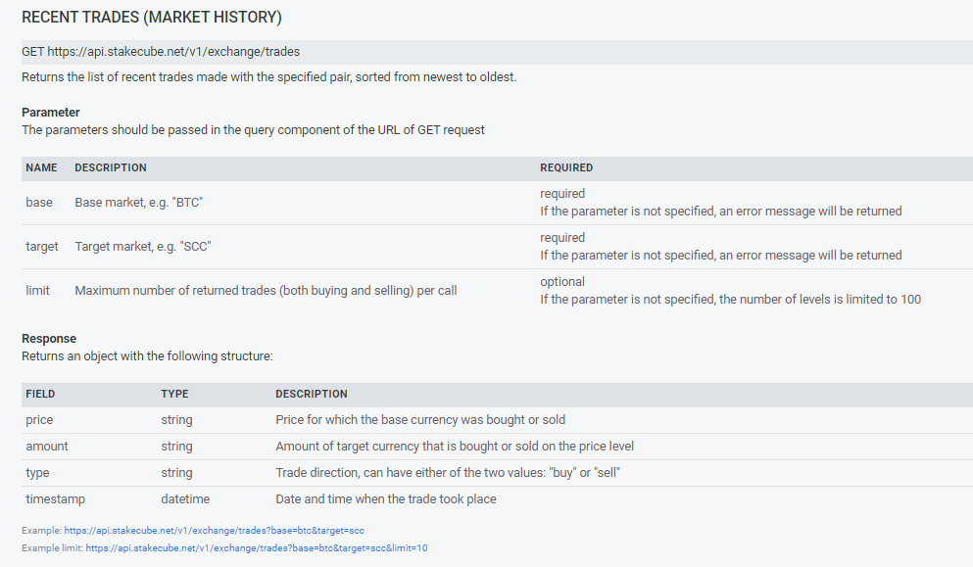Click the datetime type cell
Screen dimensions: 973x567
[185, 499]
